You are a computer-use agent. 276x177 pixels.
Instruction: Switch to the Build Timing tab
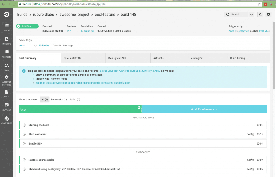(x=237, y=58)
